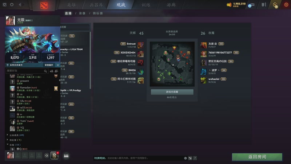Click the friend search input field
Screen dimensions: 291x164
tap(27, 71)
